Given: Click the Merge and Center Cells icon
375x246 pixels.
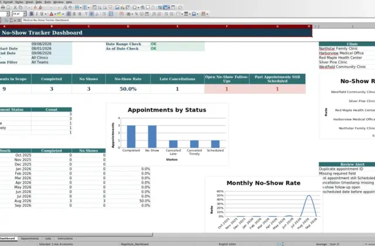Looking at the screenshot, I should 111,14.
